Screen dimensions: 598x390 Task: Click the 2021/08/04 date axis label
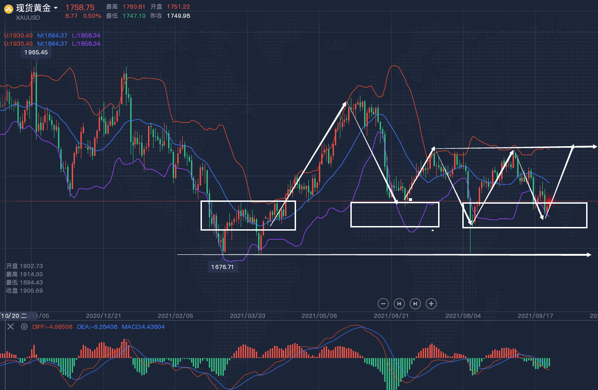463,316
